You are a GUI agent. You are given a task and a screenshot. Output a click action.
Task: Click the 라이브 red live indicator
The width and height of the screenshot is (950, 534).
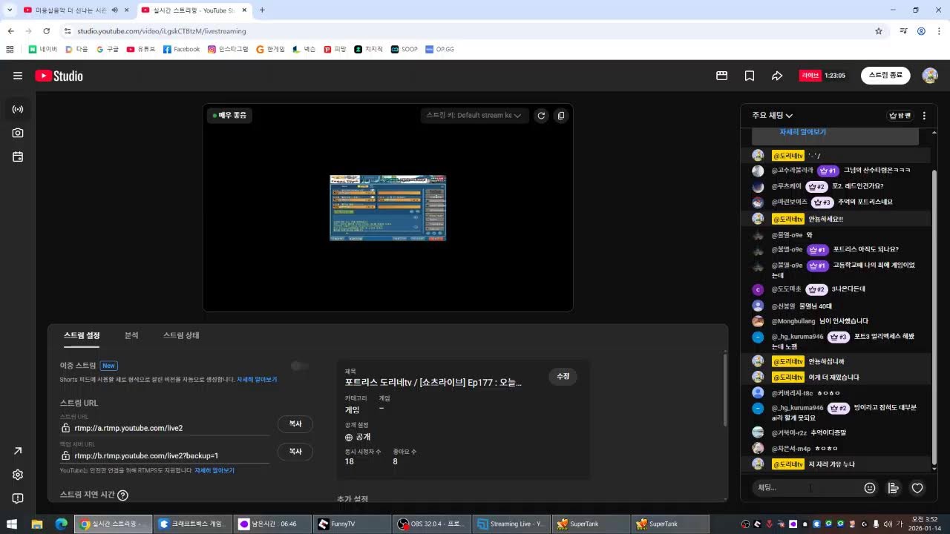pos(810,76)
